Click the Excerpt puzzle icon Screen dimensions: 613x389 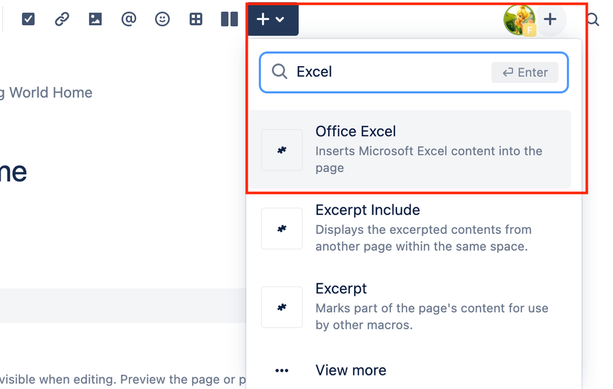click(282, 307)
